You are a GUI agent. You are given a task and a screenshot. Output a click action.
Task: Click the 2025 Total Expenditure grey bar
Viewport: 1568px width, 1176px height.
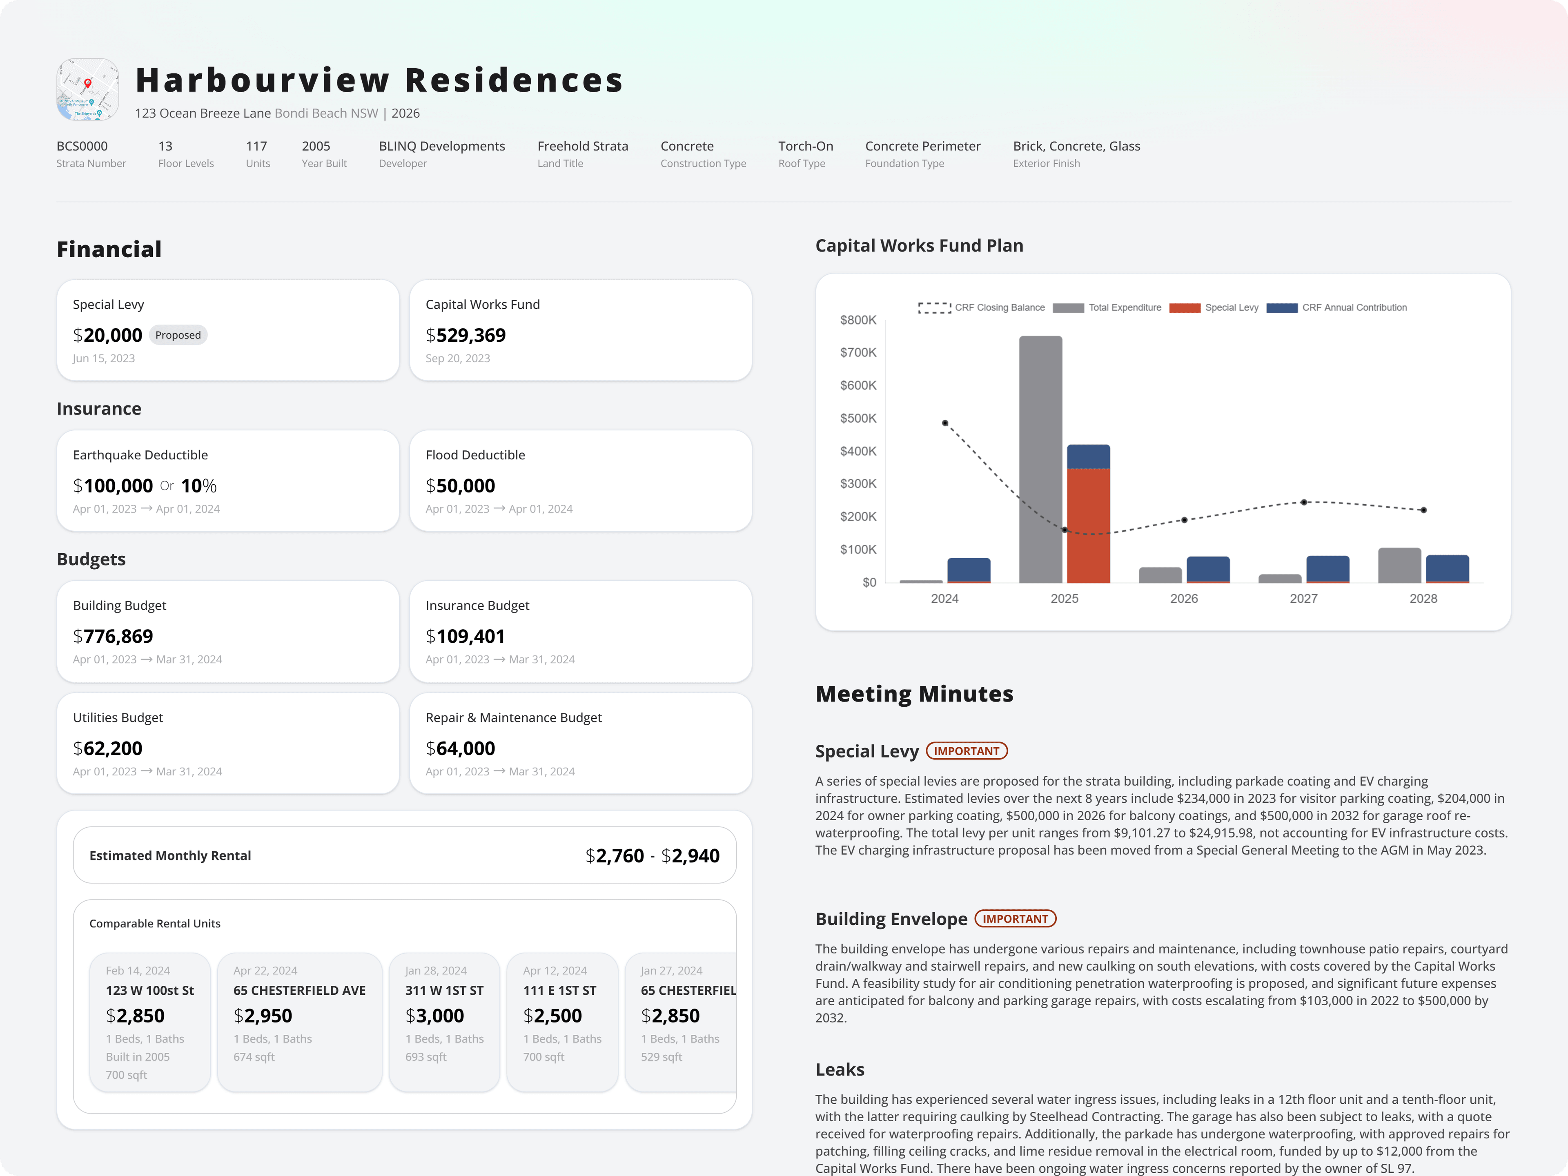pos(1040,459)
